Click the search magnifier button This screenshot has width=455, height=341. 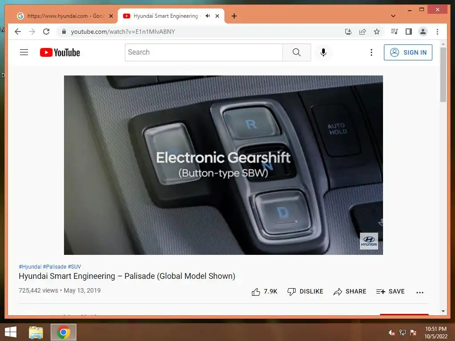[x=296, y=52]
